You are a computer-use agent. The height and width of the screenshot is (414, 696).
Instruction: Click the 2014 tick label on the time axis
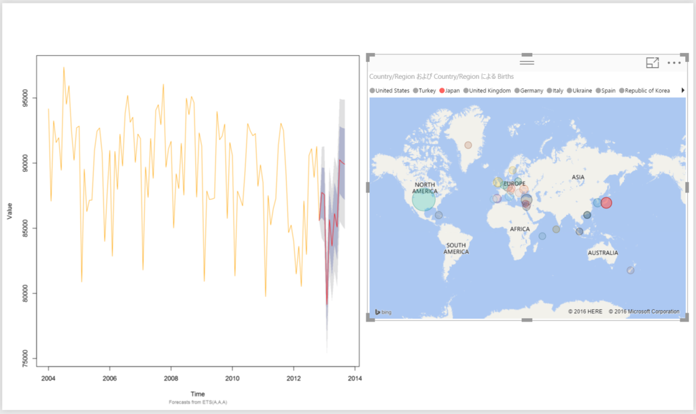pos(355,379)
